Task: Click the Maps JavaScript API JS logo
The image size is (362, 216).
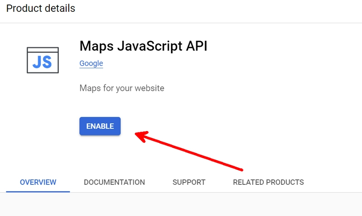Action: (x=43, y=60)
